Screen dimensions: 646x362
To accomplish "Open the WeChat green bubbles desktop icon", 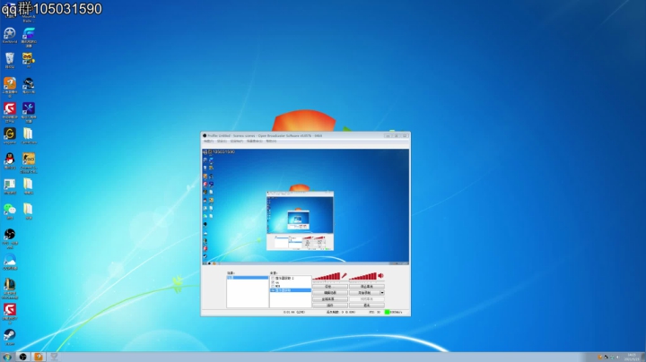I will (x=10, y=210).
